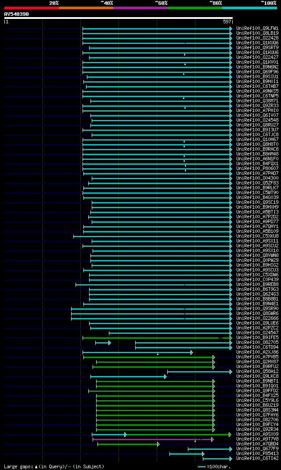
Task: Click the orange ~40% legend segment
Action: pyautogui.click(x=86, y=8)
